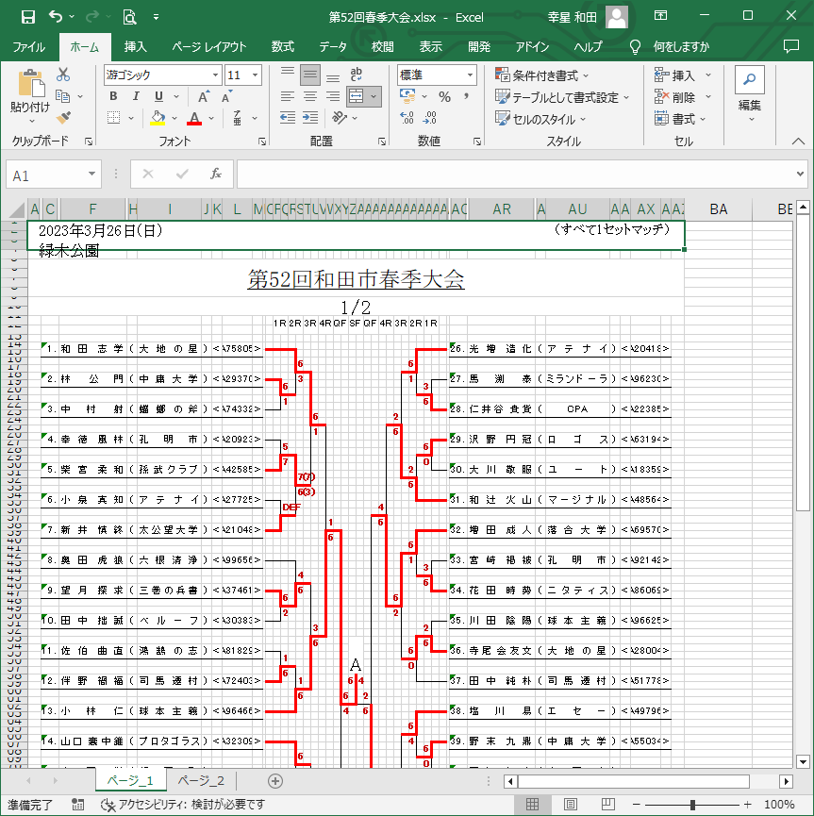Click the Copy icon

click(x=63, y=96)
